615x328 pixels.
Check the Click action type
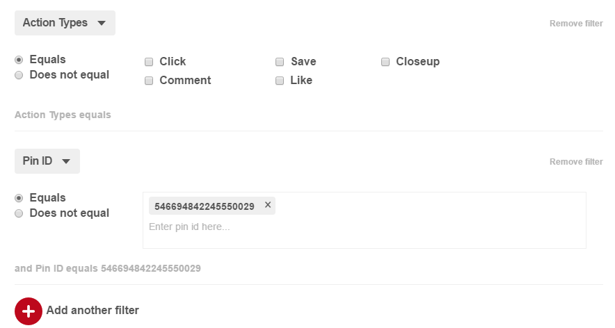point(149,62)
